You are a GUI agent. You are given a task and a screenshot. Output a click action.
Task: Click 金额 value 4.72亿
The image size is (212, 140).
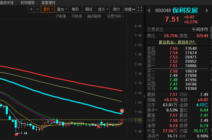202,105
